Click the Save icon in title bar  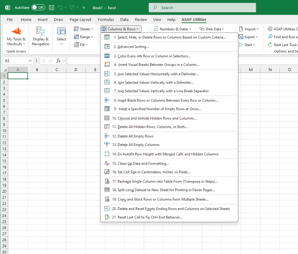[52, 8]
